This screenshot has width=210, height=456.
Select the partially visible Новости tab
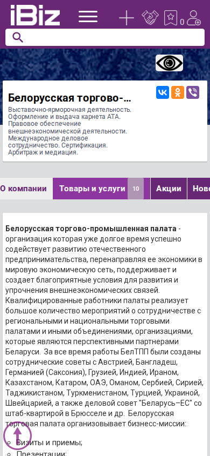pyautogui.click(x=199, y=189)
